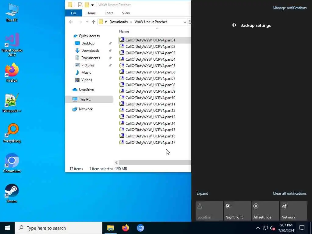Click the CallOfDutyWaW_UCPV4.part12 archive icon
This screenshot has width=312, height=234.
pyautogui.click(x=122, y=110)
